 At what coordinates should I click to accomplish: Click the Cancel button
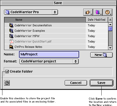pyautogui.click(x=76, y=83)
